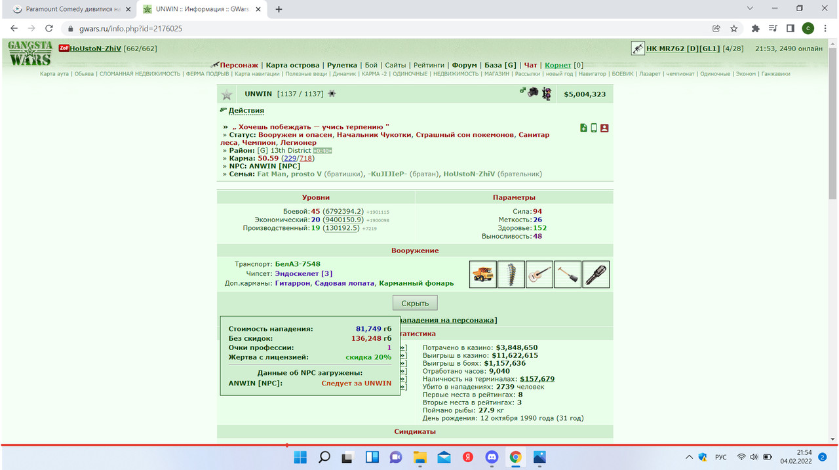Click Скрыть button
The width and height of the screenshot is (839, 470).
pos(415,303)
